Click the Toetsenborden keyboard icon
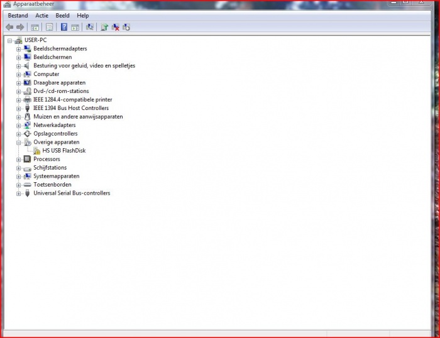Image resolution: width=440 pixels, height=338 pixels. (27, 185)
